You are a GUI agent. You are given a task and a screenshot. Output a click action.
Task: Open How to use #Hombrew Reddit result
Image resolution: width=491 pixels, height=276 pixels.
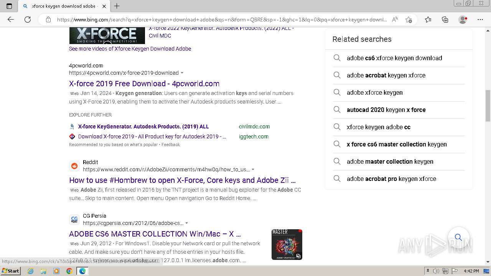pyautogui.click(x=182, y=180)
